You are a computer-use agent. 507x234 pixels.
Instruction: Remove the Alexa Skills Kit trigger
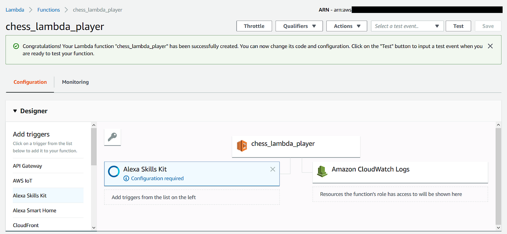pyautogui.click(x=273, y=169)
